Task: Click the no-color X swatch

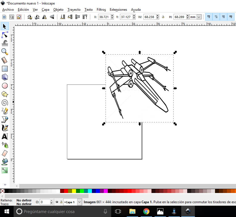Action: pos(2,191)
